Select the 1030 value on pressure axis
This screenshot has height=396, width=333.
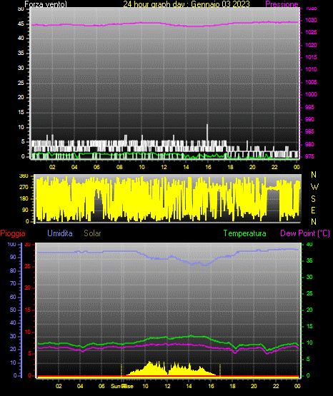311,20
